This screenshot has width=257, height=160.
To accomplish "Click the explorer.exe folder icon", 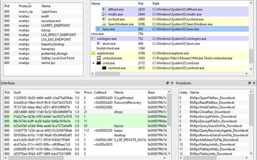I will click(x=93, y=53).
